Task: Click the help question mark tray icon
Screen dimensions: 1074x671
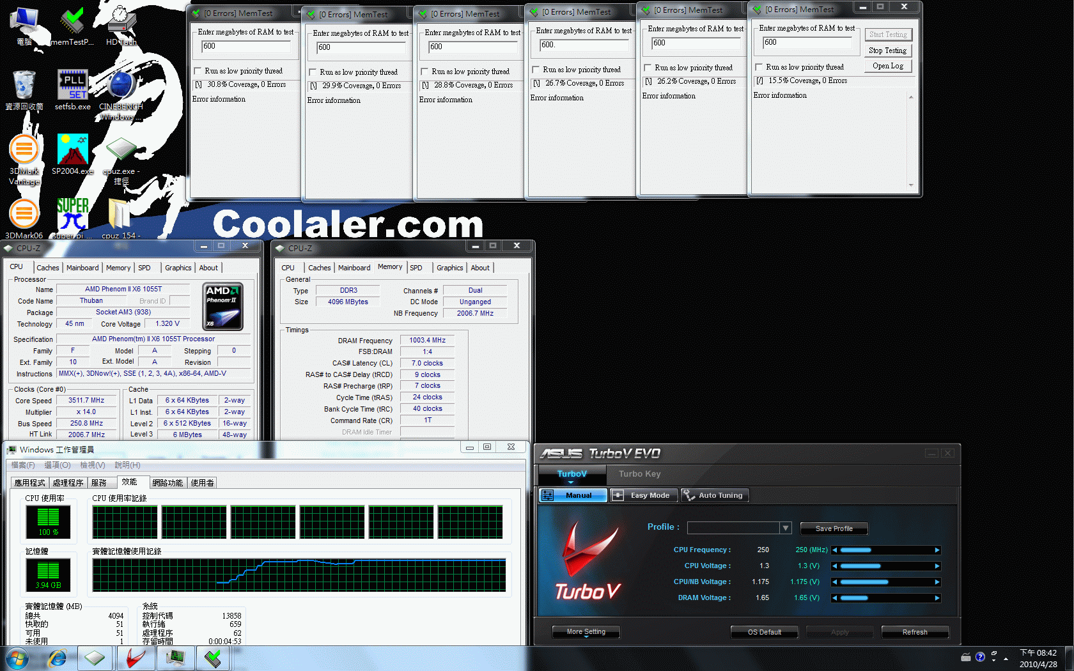Action: [980, 657]
